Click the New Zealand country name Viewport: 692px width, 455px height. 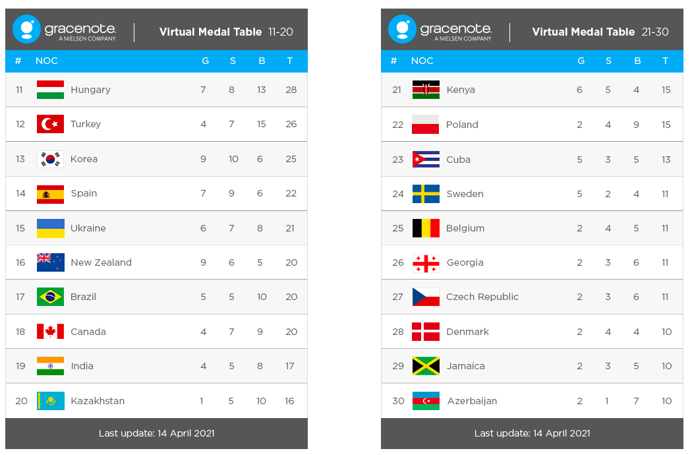pyautogui.click(x=101, y=262)
